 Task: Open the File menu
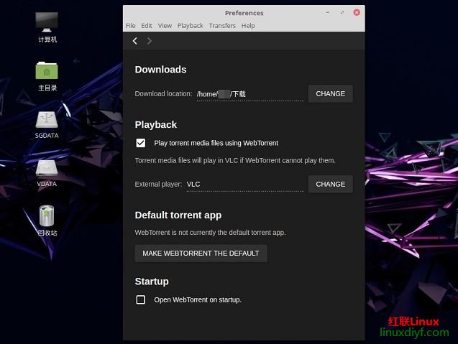pos(131,26)
